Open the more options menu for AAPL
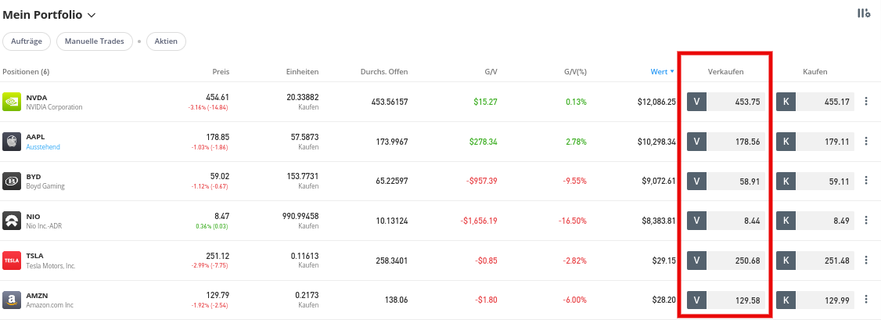The image size is (881, 320). (x=866, y=141)
